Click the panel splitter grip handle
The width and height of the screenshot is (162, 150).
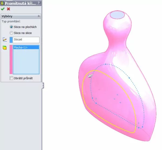click(x=43, y=85)
